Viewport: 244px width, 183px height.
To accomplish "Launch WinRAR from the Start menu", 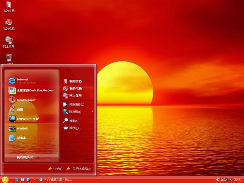I will click(x=18, y=128).
